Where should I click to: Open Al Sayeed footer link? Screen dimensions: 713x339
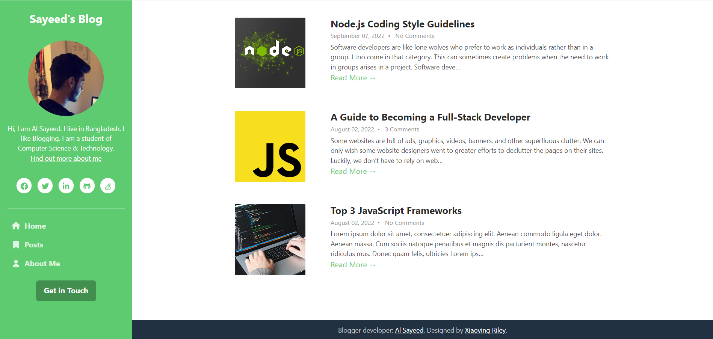(x=409, y=330)
